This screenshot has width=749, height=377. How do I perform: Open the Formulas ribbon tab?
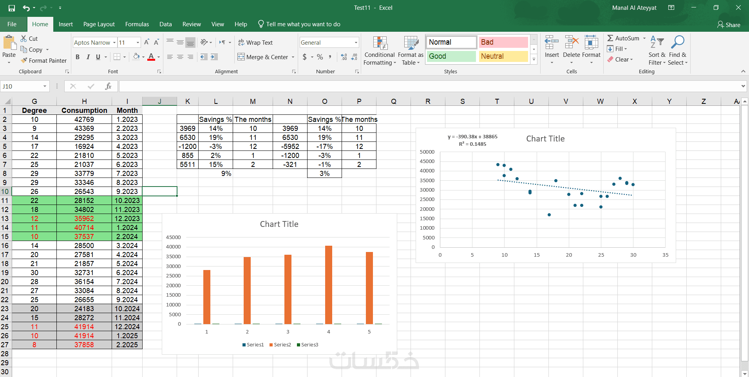coord(137,24)
